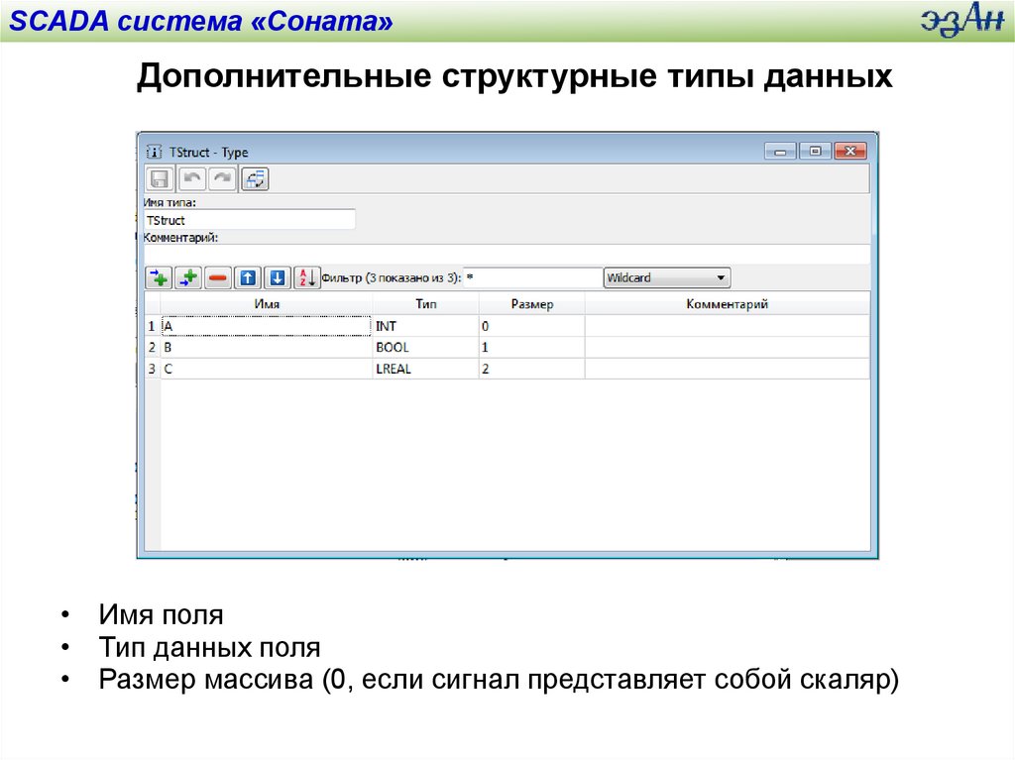Screen dimensions: 1015x760
Task: Select the size cell for field B
Action: (x=532, y=347)
